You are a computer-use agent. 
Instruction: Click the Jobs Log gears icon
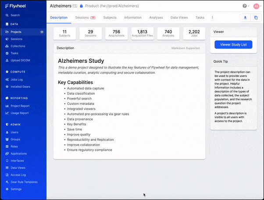pos(7,79)
